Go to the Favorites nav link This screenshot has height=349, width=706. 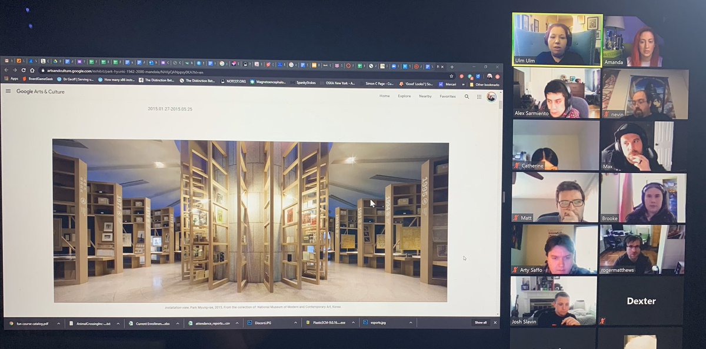tap(447, 97)
